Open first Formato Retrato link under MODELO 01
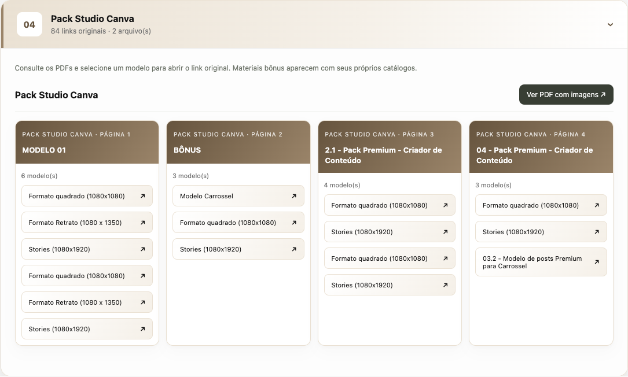The width and height of the screenshot is (628, 377). pos(87,223)
